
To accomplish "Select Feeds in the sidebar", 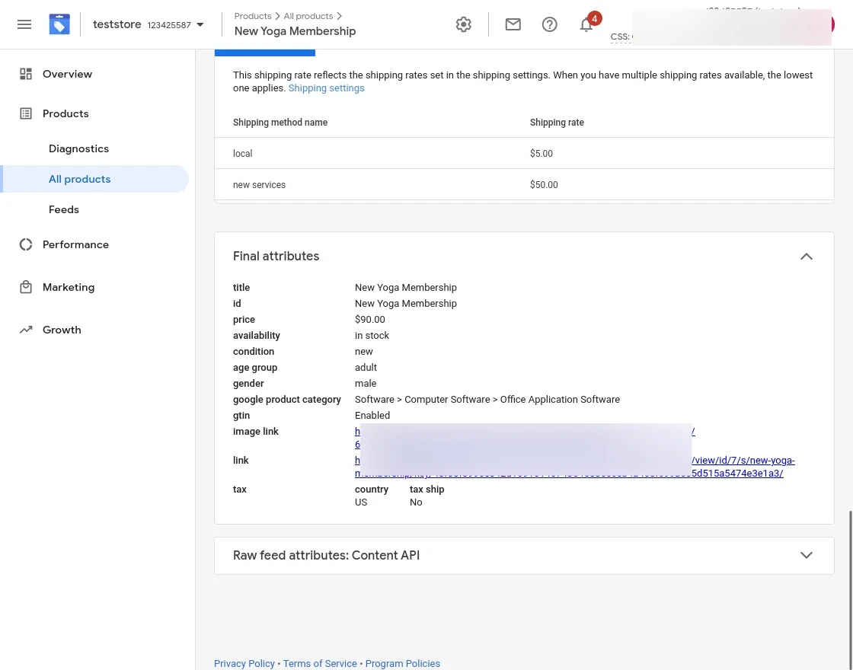I will (64, 209).
